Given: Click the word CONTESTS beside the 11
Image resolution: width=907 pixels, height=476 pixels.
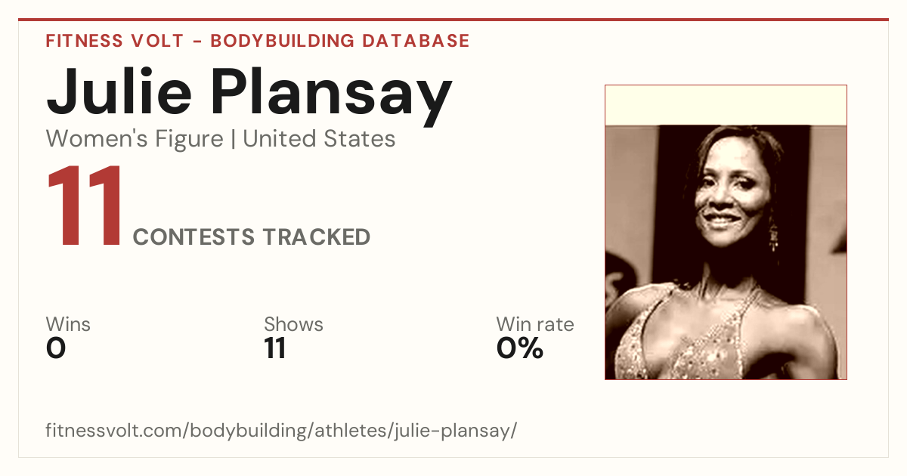Looking at the screenshot, I should (x=194, y=237).
